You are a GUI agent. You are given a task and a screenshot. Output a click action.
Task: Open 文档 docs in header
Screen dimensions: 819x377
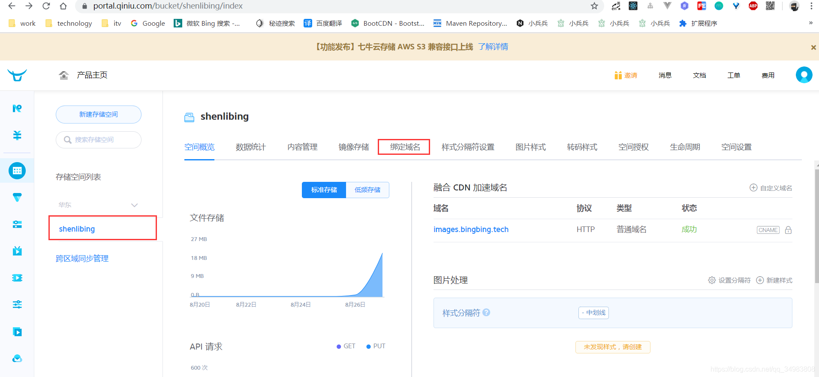click(699, 75)
